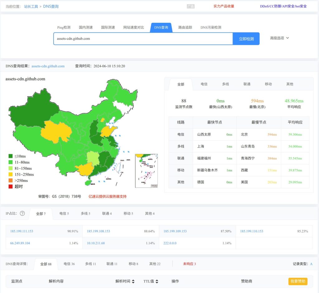Click the 南海诸岛 inset map

click(x=146, y=171)
